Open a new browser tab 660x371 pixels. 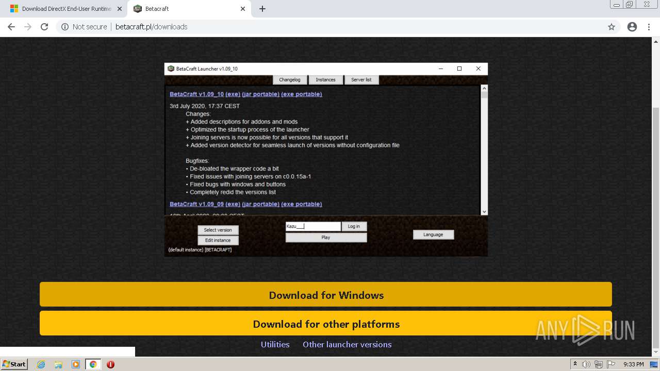click(x=262, y=9)
